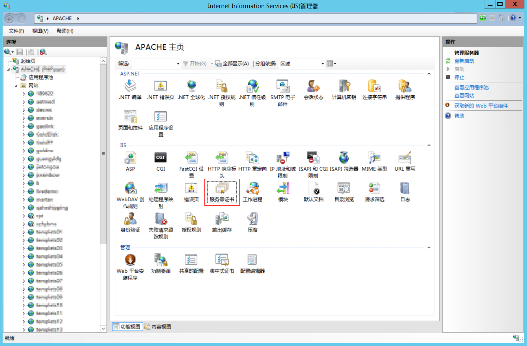Open the .NET 错误页 feature
Viewport: 527px width, 346px height.
tap(161, 90)
